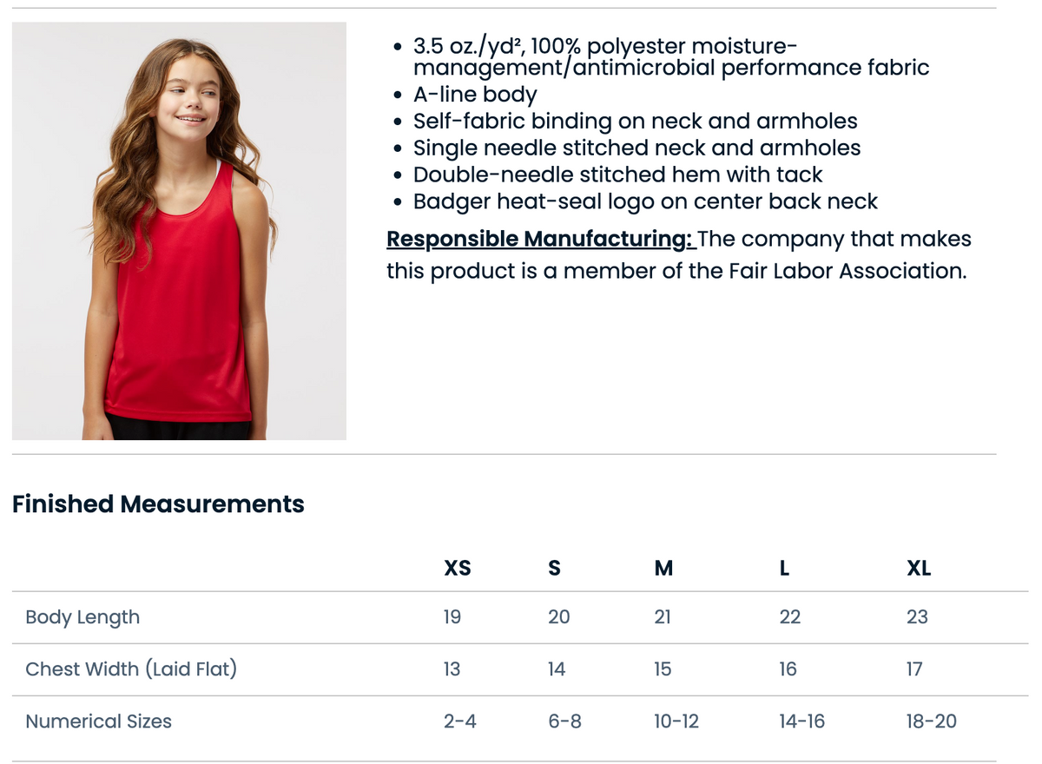
Task: Click the XL body length value 23
Action: tap(917, 617)
